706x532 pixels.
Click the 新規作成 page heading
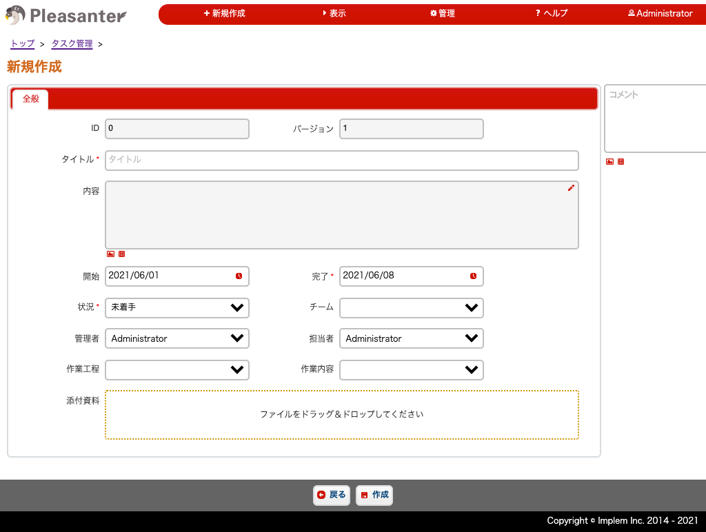click(x=34, y=67)
